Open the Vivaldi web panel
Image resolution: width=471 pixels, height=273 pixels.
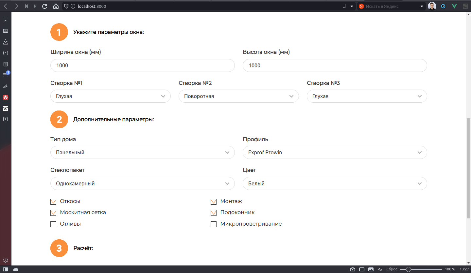point(6,97)
